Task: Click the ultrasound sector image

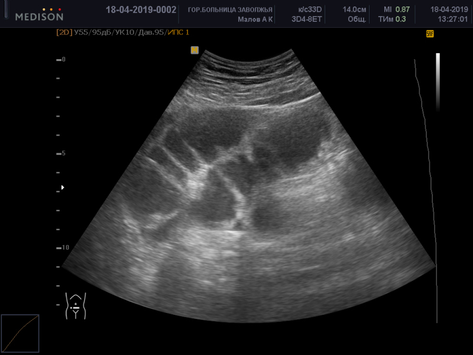Action: [249, 186]
